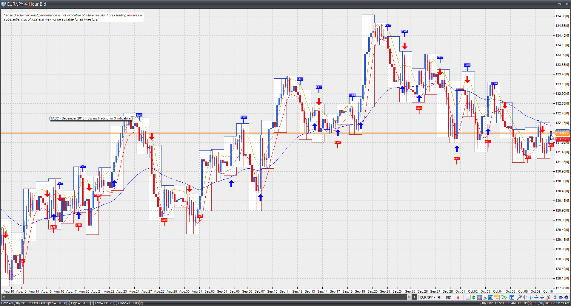The height and width of the screenshot is (306, 571).
Task: Click the horizontal fit-chart icon
Action: 561,297
